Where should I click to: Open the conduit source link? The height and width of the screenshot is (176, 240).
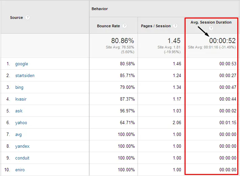pos(22,158)
